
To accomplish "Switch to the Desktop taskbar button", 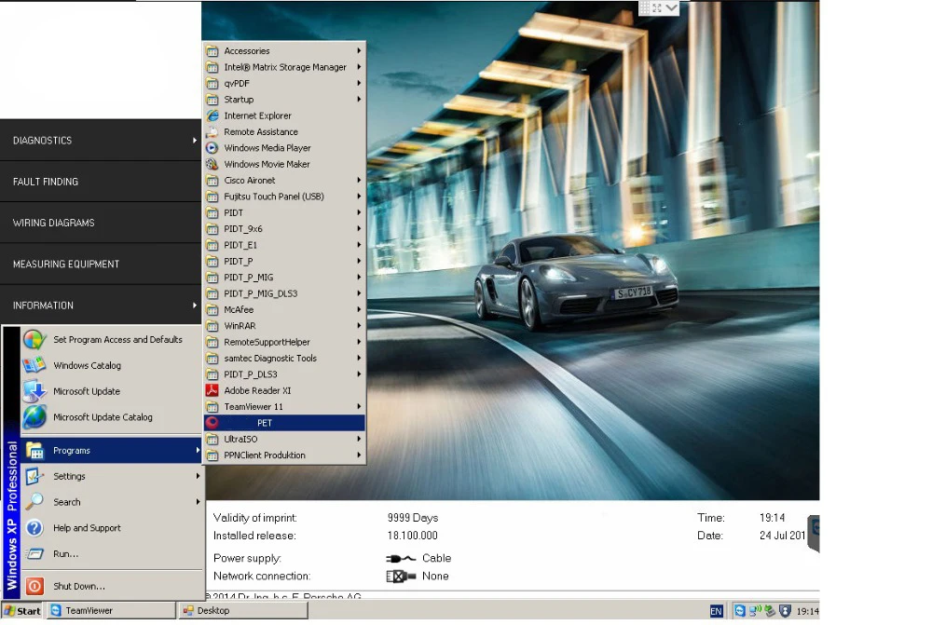I will tap(242, 611).
